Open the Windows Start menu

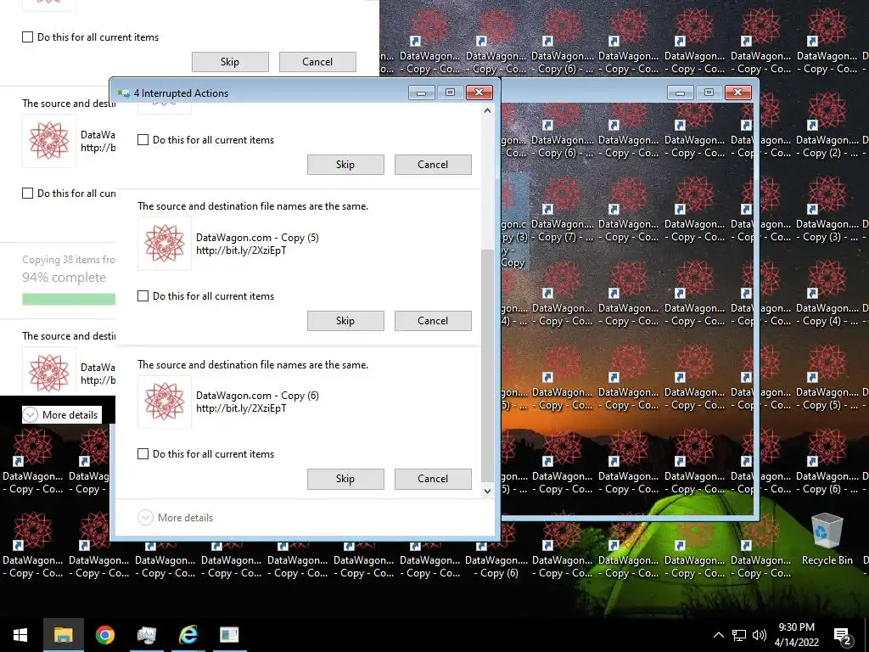(20, 635)
